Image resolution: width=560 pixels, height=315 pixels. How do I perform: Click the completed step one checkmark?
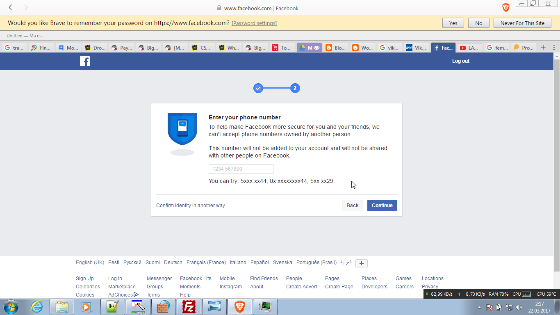click(258, 88)
